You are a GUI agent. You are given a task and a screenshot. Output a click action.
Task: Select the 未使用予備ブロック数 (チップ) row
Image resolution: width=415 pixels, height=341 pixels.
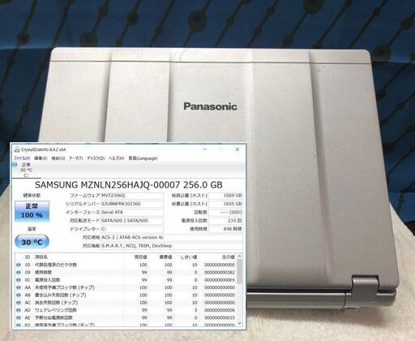(126, 287)
